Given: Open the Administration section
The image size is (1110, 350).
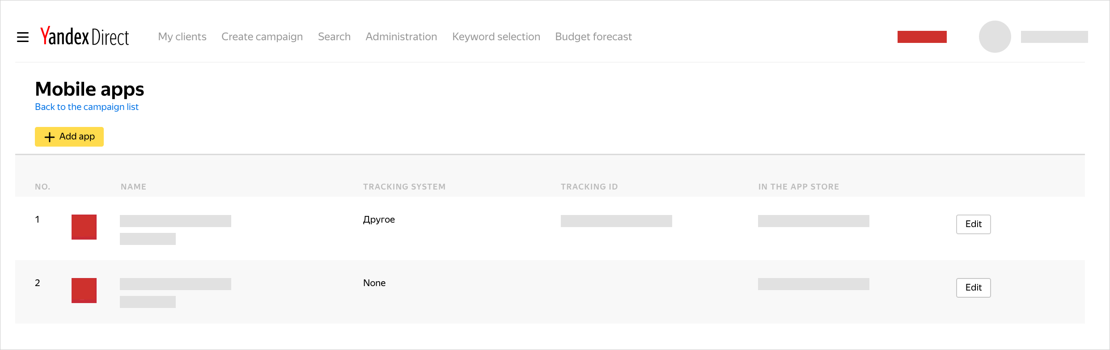Looking at the screenshot, I should pyautogui.click(x=401, y=37).
